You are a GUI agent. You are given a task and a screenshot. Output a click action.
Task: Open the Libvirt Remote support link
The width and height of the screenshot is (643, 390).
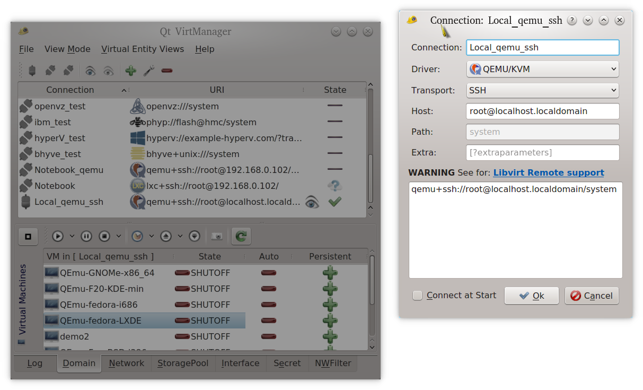pos(549,172)
